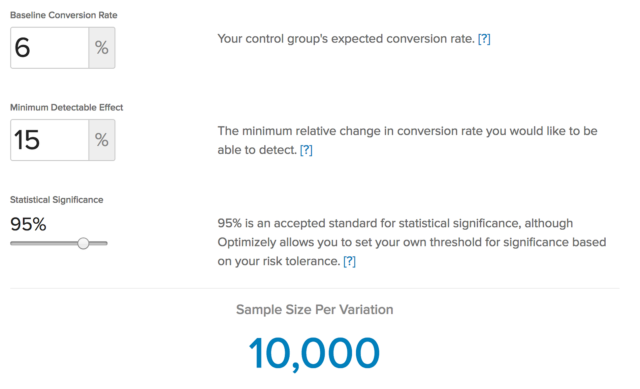The width and height of the screenshot is (640, 389).
Task: Focus the Minimum Detectable Effect input box
Action: click(50, 140)
